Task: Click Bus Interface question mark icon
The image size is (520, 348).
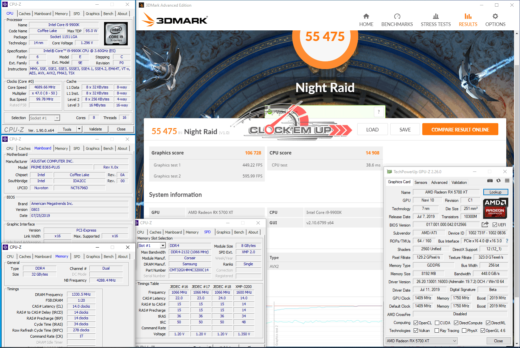Action: [507, 241]
